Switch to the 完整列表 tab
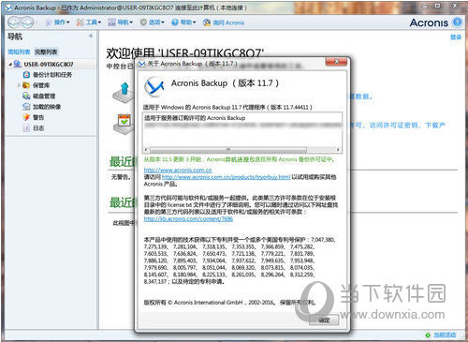This screenshot has width=468, height=342. [46, 52]
